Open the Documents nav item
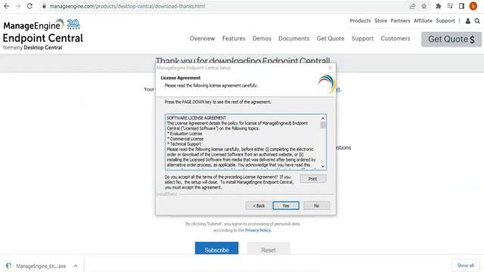Screen dimensions: 484x272 pos(294,39)
